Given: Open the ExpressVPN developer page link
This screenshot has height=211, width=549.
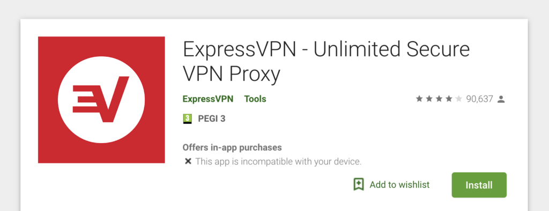Looking at the screenshot, I should click(208, 99).
